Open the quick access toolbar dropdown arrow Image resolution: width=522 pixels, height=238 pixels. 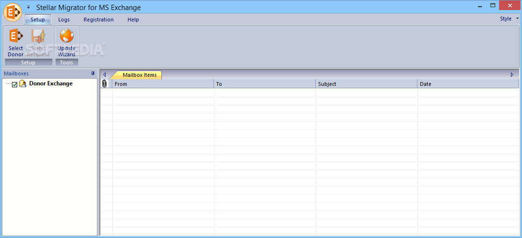[x=28, y=7]
